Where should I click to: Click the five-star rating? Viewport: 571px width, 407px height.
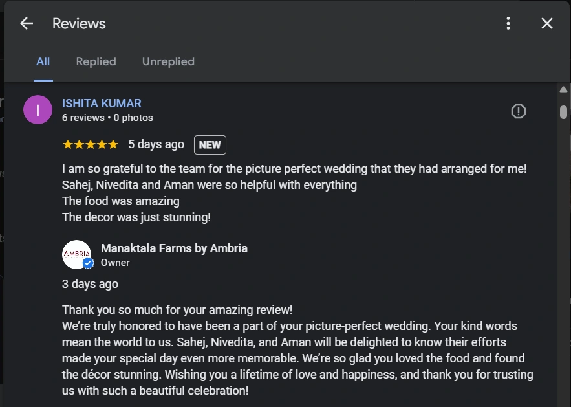pyautogui.click(x=90, y=144)
